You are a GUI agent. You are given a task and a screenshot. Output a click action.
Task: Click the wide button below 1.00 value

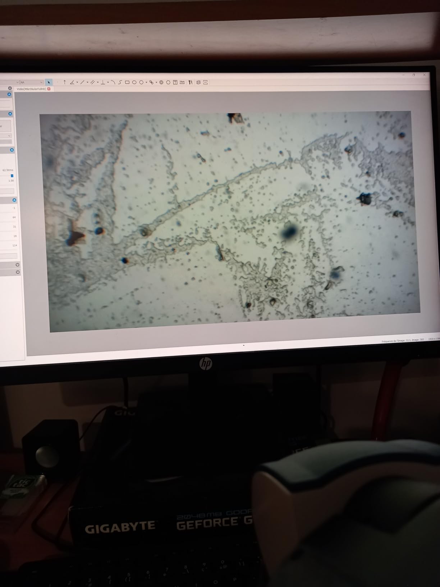(x=7, y=191)
